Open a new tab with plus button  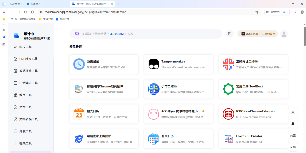point(119,4)
